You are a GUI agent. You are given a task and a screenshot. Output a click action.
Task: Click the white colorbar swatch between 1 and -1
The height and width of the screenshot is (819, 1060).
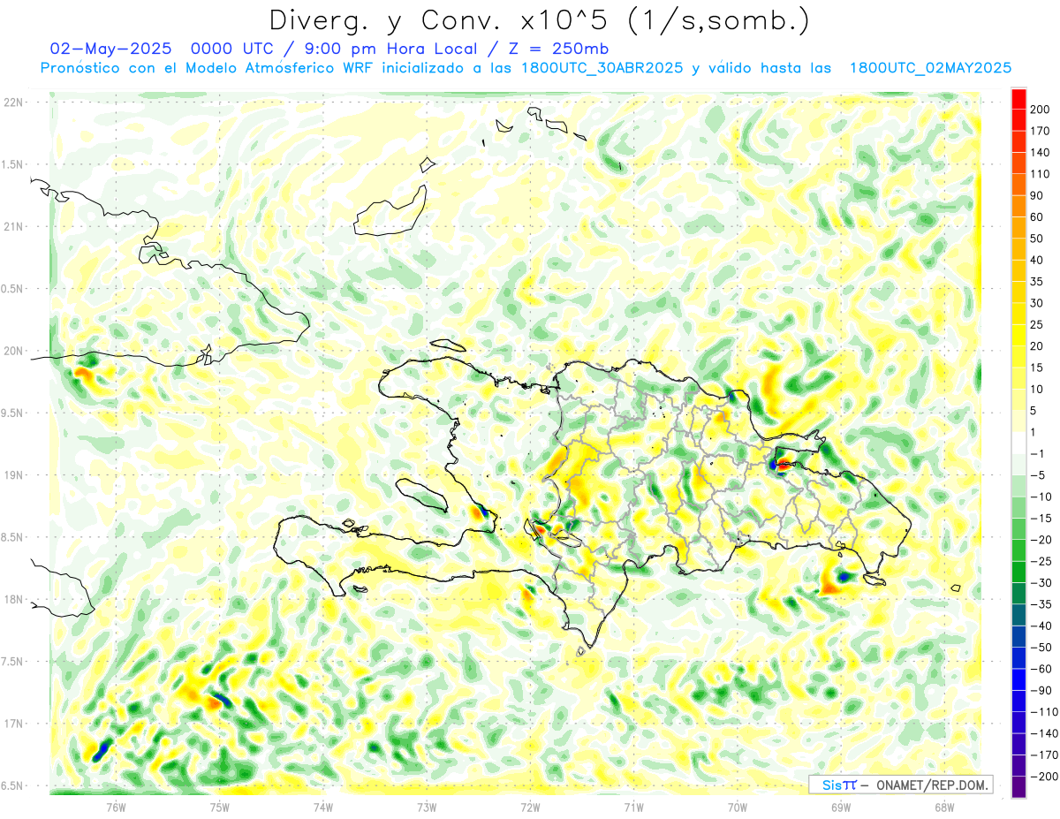coord(1019,444)
